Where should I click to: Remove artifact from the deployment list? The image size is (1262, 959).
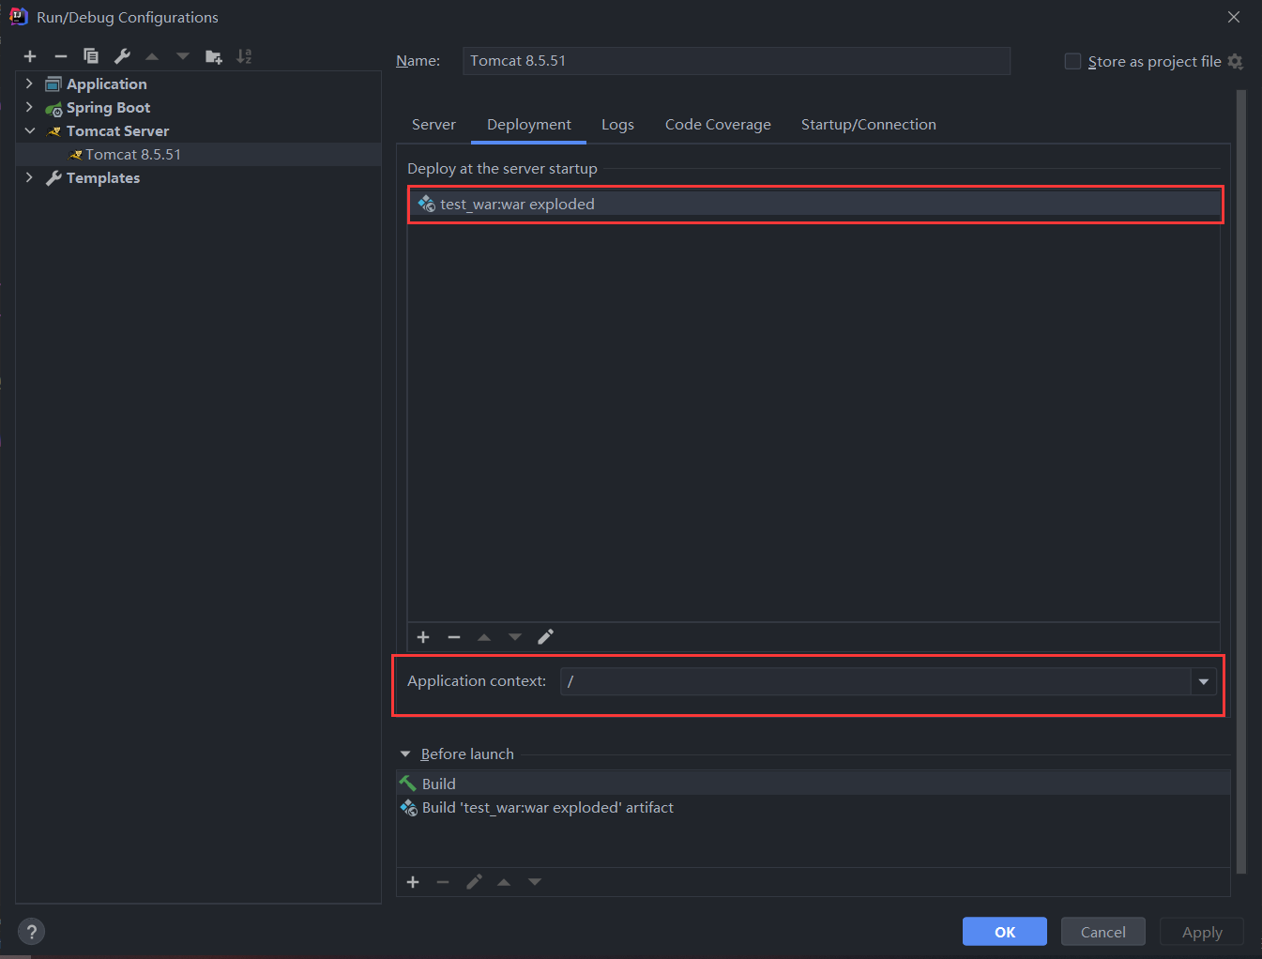(454, 637)
